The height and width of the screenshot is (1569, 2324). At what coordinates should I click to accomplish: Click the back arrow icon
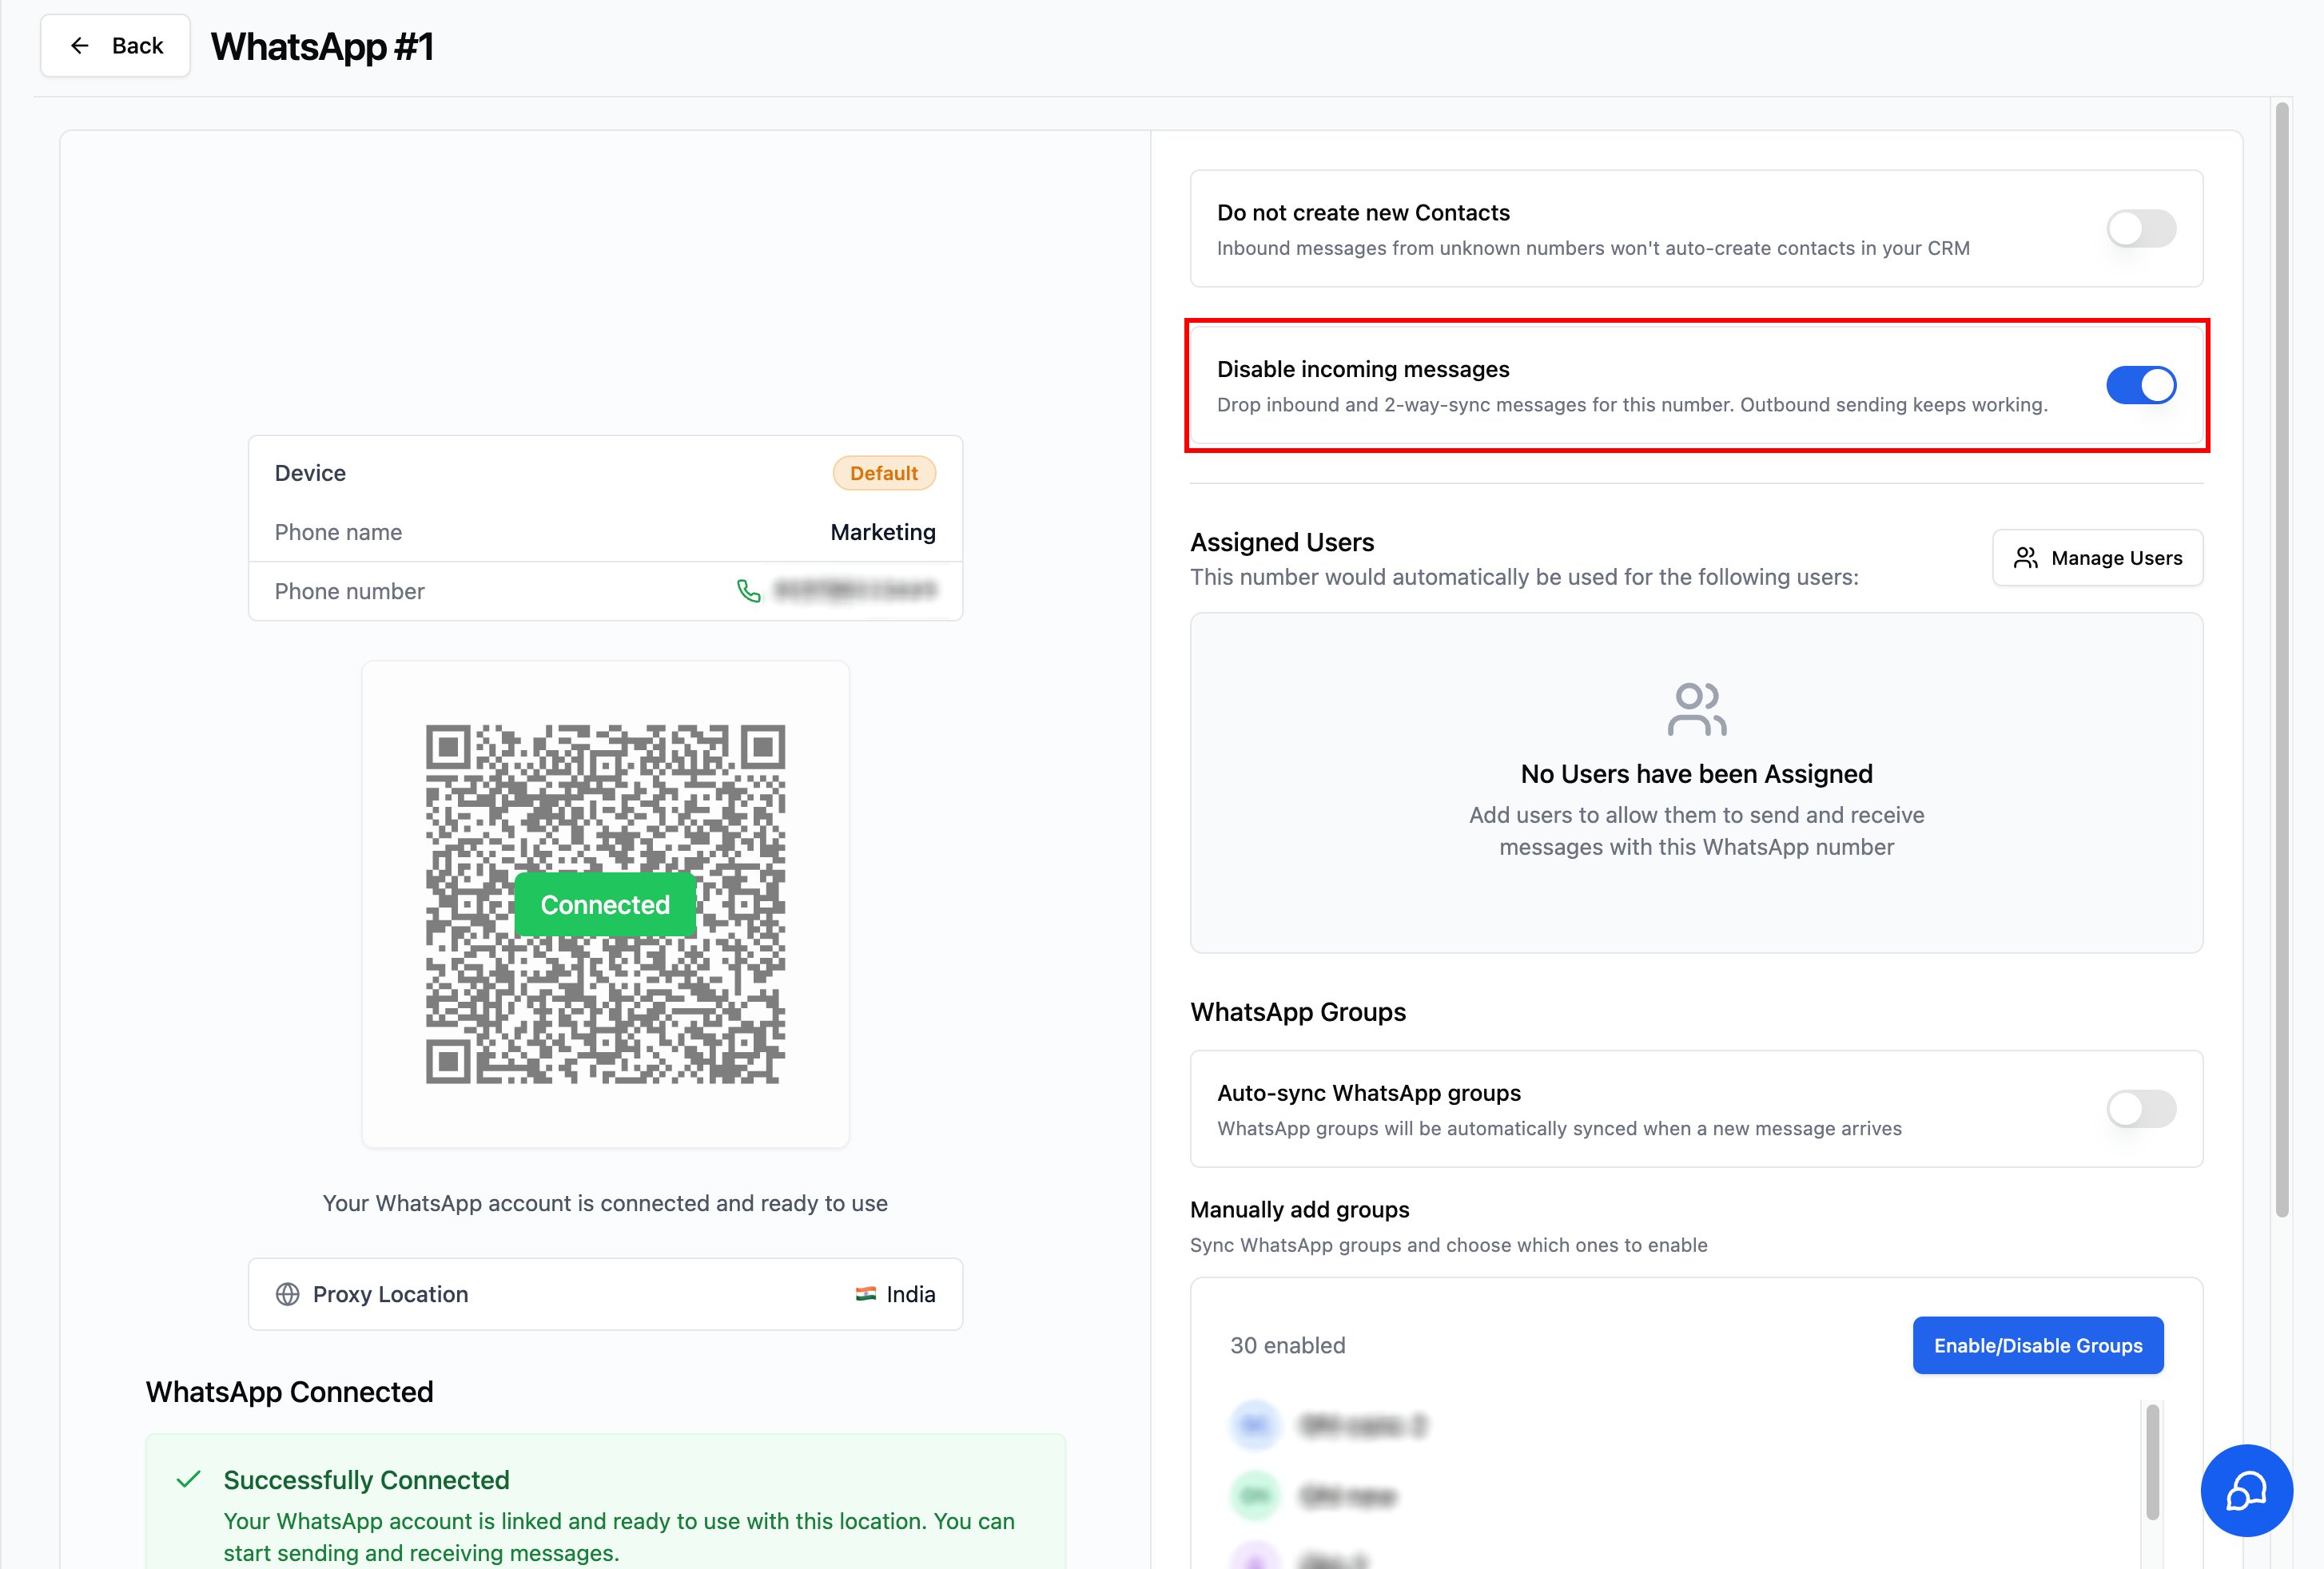(80, 46)
